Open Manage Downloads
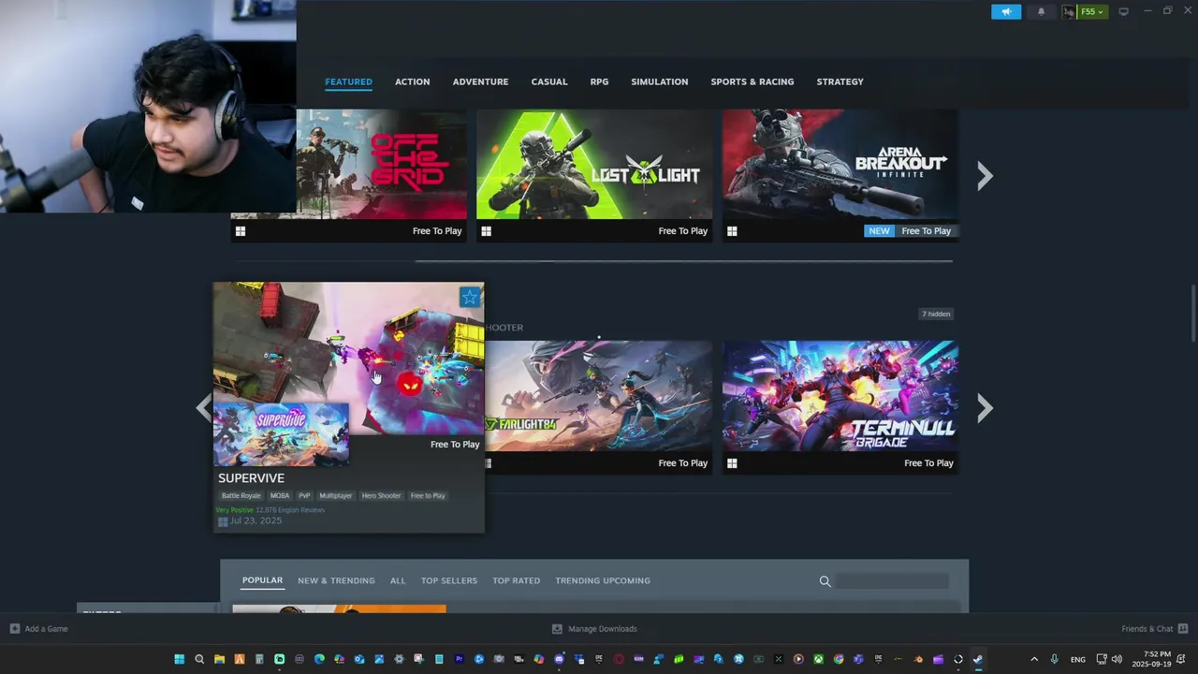Screen dimensions: 1198x674 tap(594, 629)
